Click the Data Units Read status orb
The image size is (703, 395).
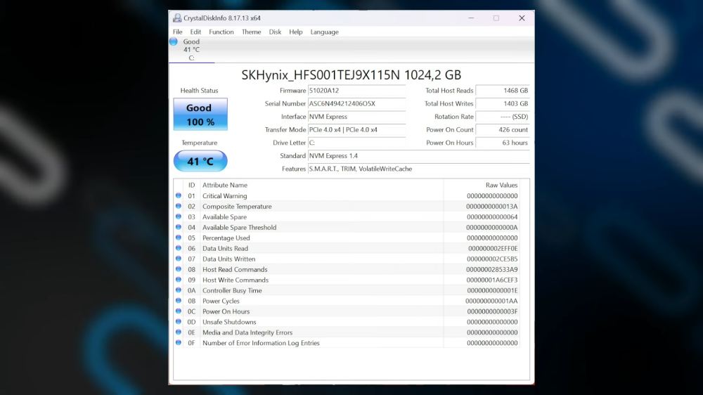point(179,249)
